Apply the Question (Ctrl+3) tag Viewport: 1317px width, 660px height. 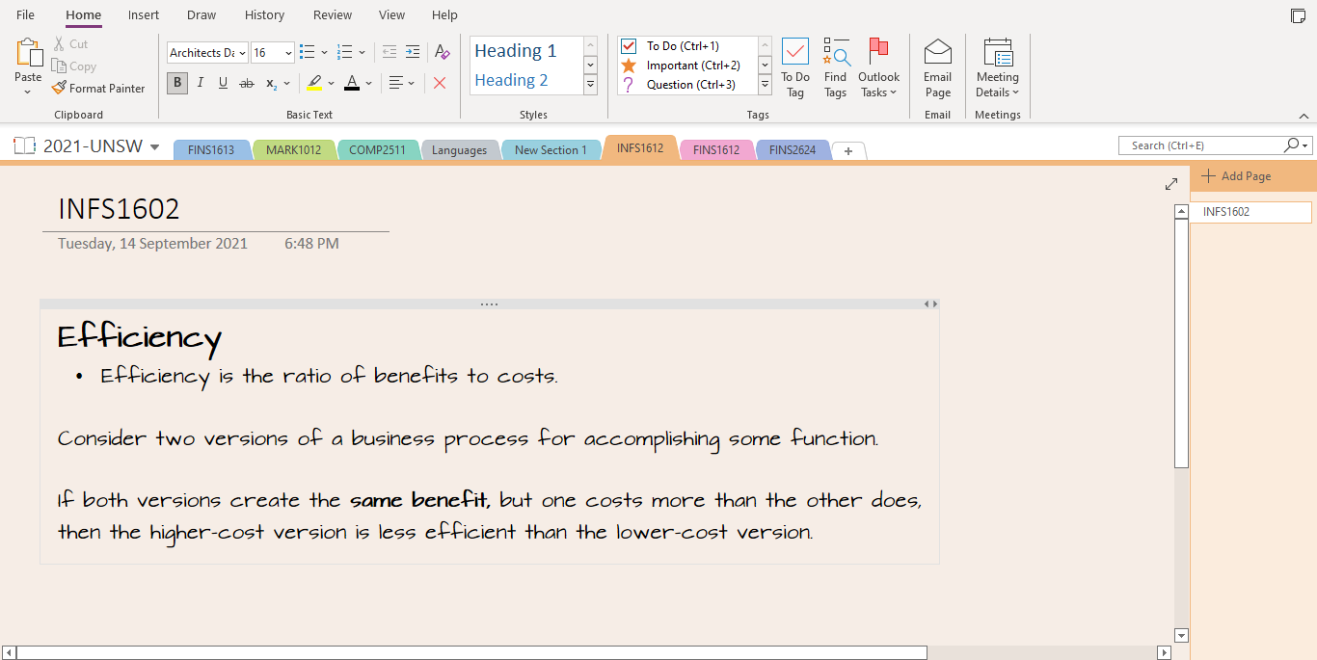[x=683, y=85]
